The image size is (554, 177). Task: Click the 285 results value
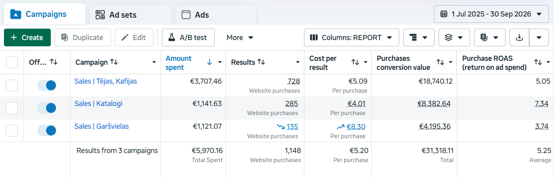[292, 104]
